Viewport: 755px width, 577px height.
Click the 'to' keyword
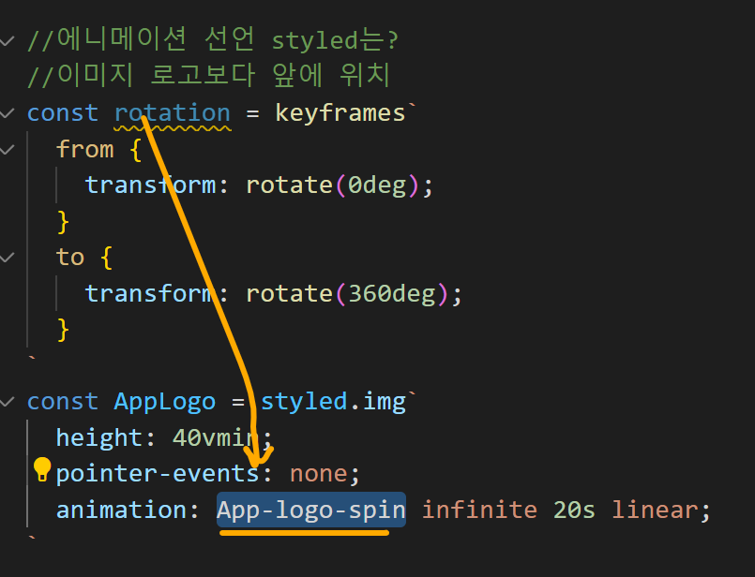click(x=70, y=258)
